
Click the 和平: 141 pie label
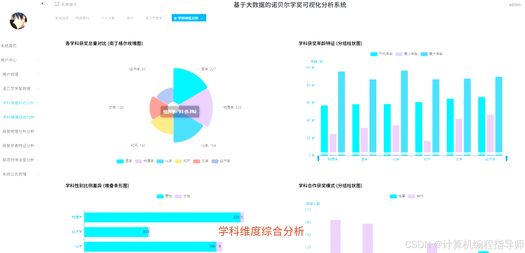pos(138,146)
